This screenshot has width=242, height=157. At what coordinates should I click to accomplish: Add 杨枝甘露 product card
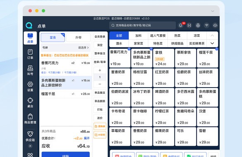pyautogui.click(x=141, y=78)
